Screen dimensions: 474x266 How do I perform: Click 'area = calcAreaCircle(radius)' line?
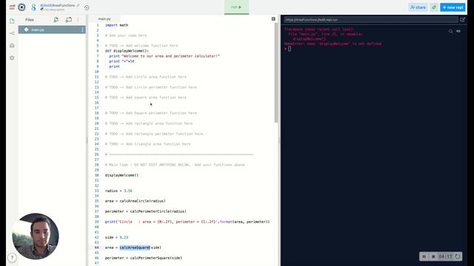click(135, 201)
